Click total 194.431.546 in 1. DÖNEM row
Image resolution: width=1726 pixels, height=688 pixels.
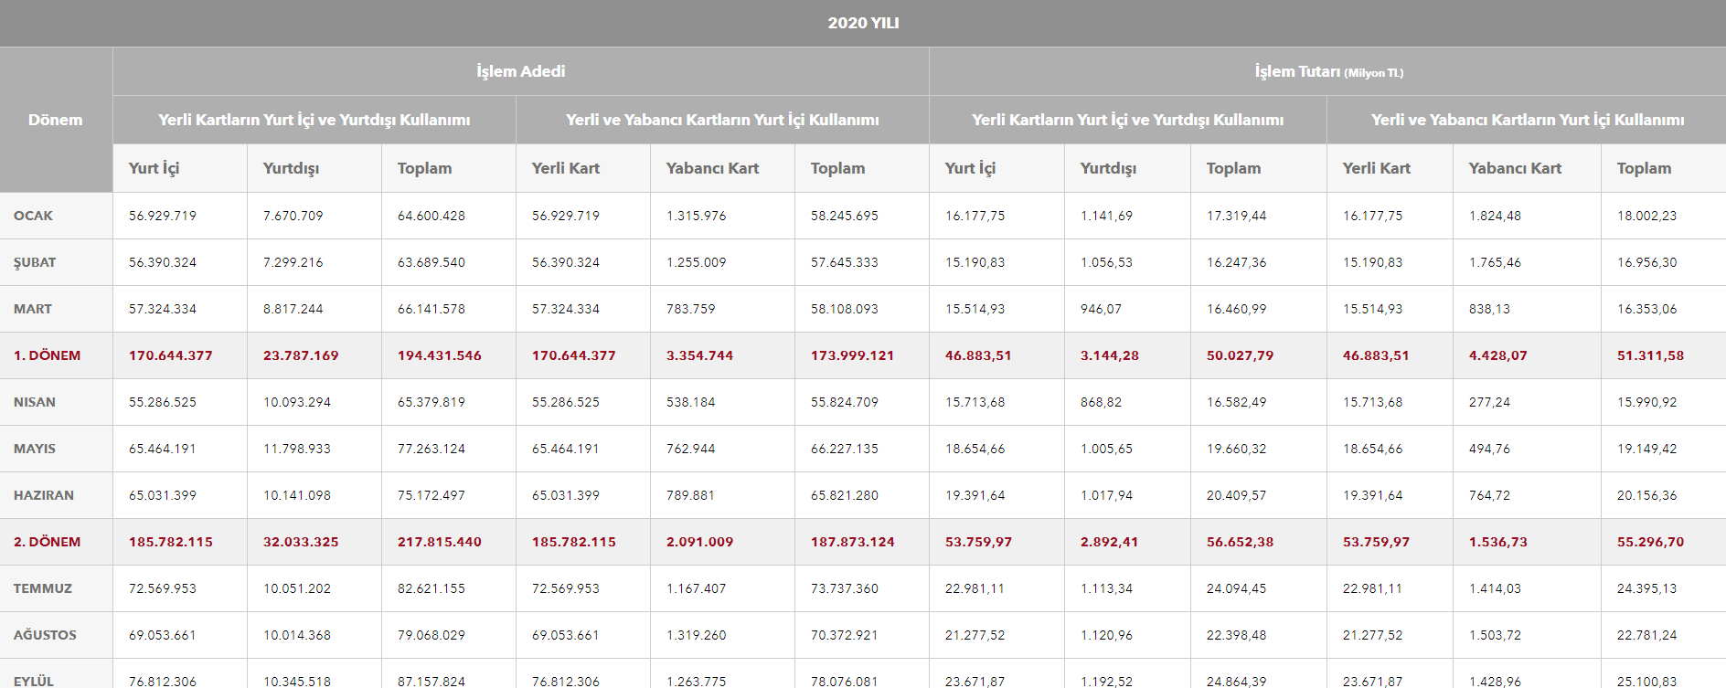pos(440,355)
